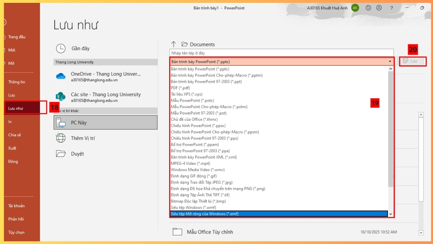The image size is (433, 244).
Task: Choose Chiếu hình PowerPoint (*.ppsx)
Action: pos(278,126)
